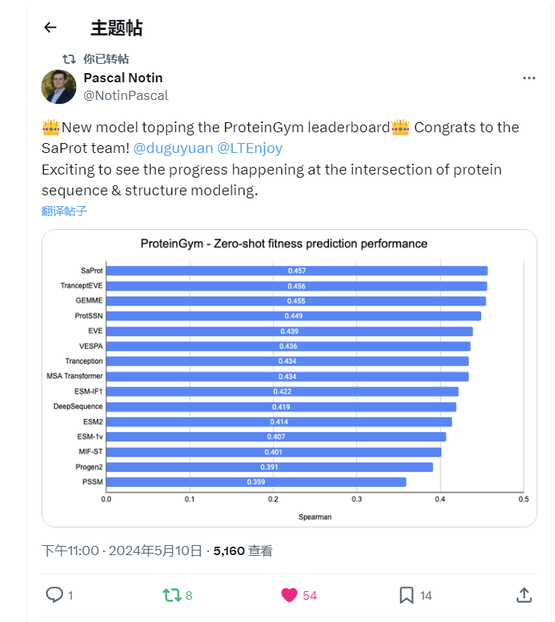Open the @duguyuan mention
Image resolution: width=555 pixels, height=622 pixels.
point(173,148)
